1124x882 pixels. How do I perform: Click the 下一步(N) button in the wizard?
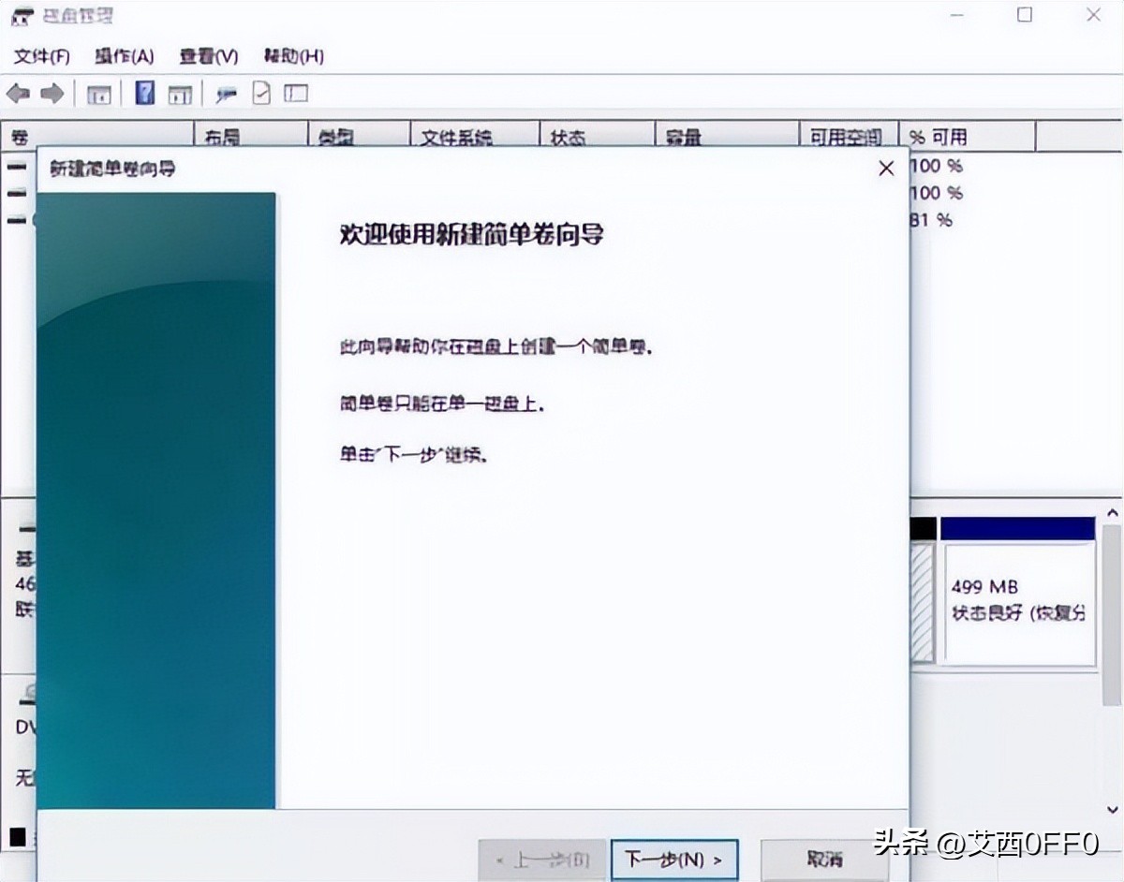pyautogui.click(x=673, y=859)
